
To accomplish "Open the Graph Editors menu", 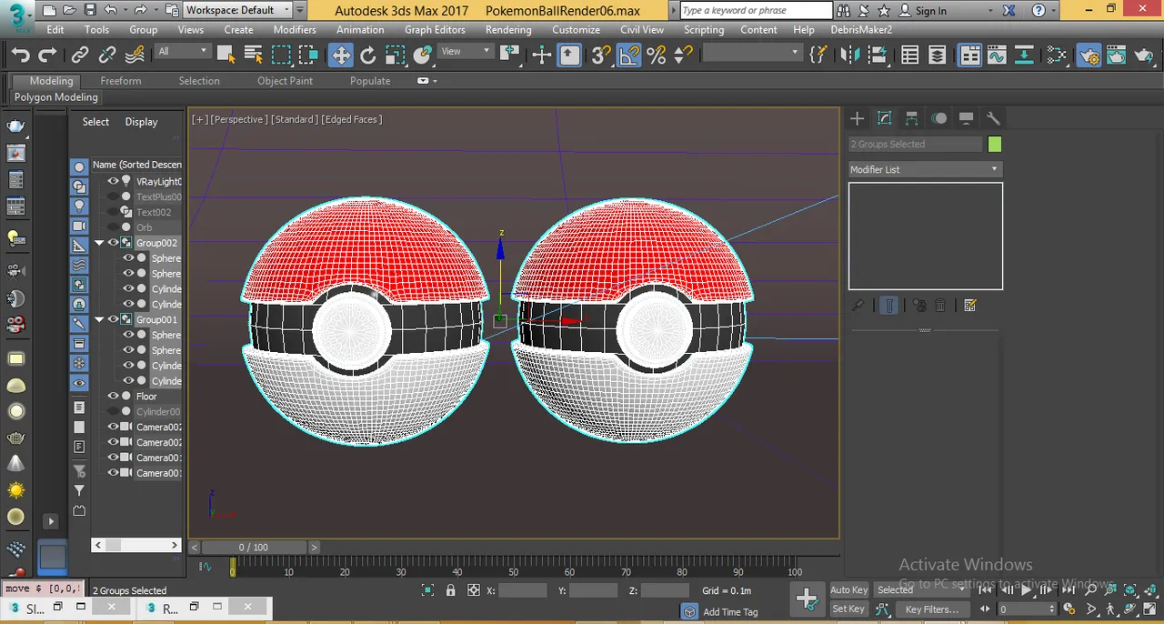I will coord(435,29).
